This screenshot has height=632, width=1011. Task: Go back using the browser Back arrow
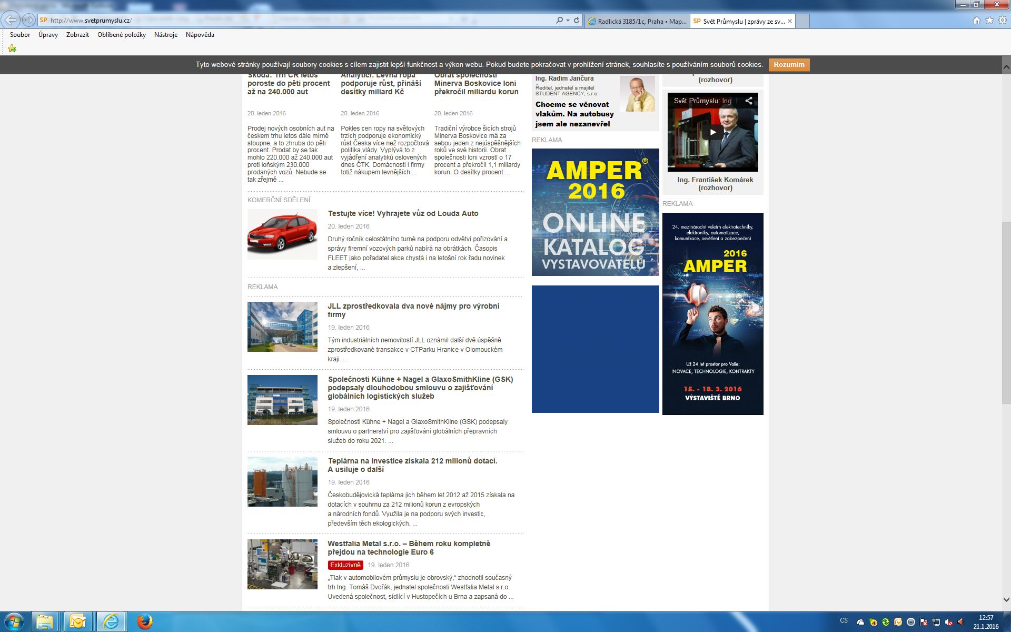point(11,20)
